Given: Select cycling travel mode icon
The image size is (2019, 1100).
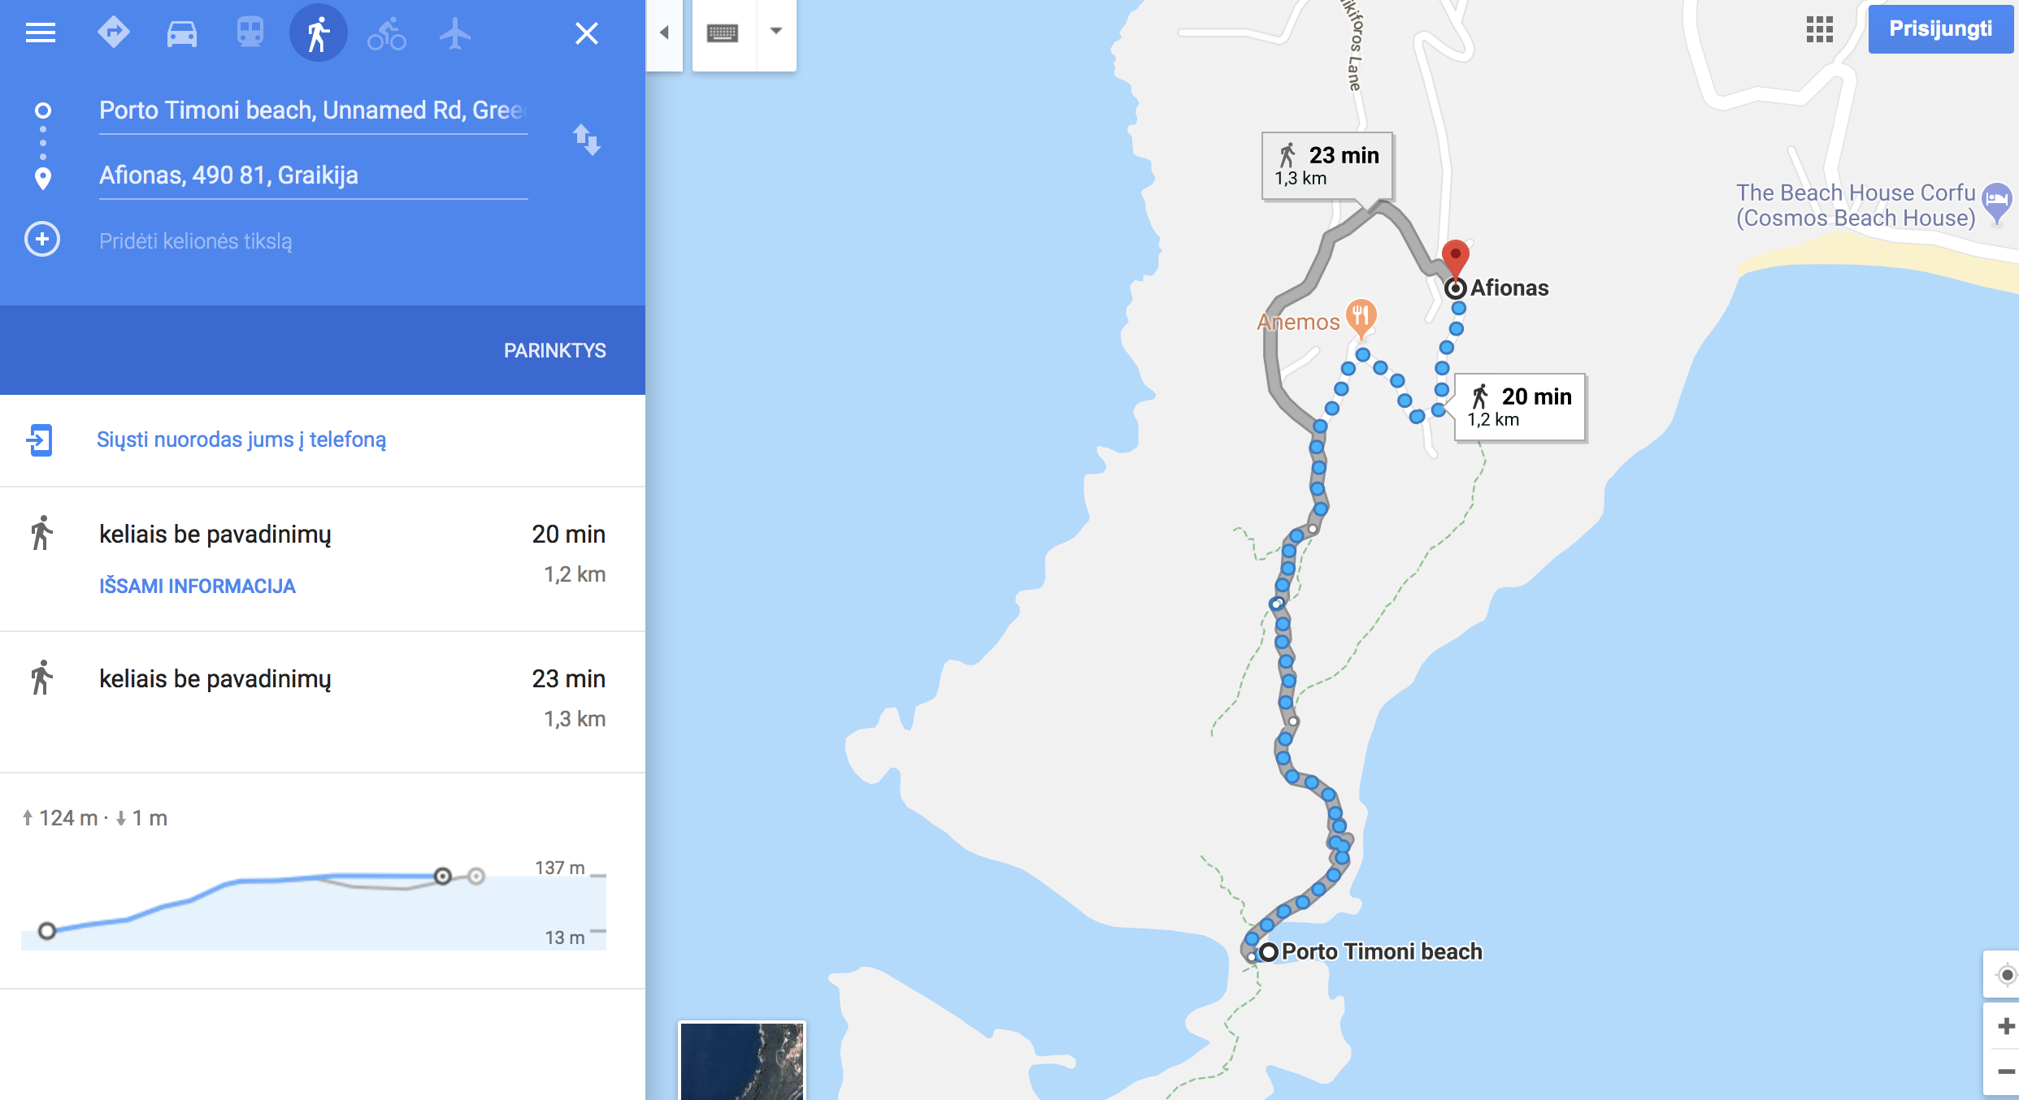Looking at the screenshot, I should tap(387, 33).
